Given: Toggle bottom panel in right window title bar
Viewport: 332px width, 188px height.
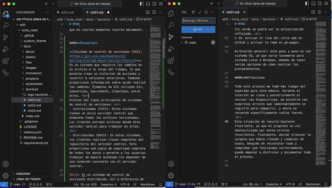Looking at the screenshot, I should 313,4.
